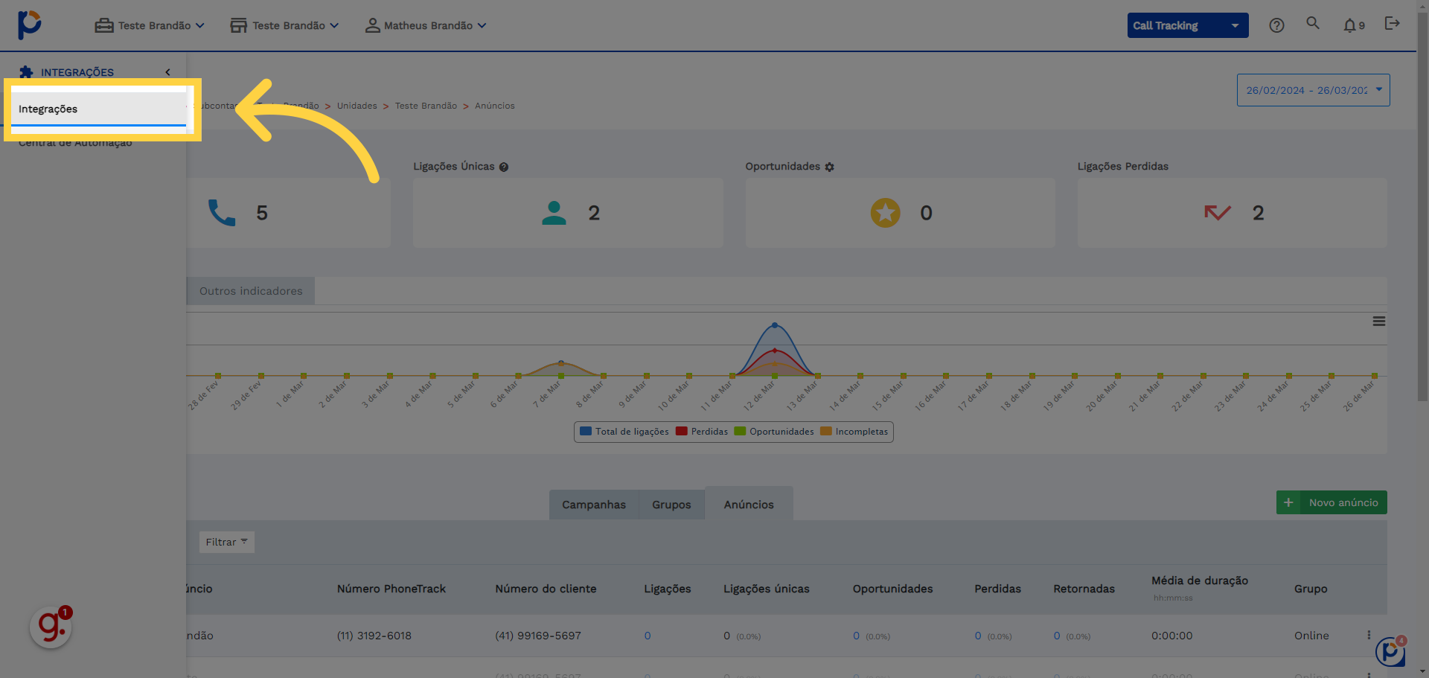Toggle Total de ligações legend series
This screenshot has width=1429, height=678.
point(624,432)
